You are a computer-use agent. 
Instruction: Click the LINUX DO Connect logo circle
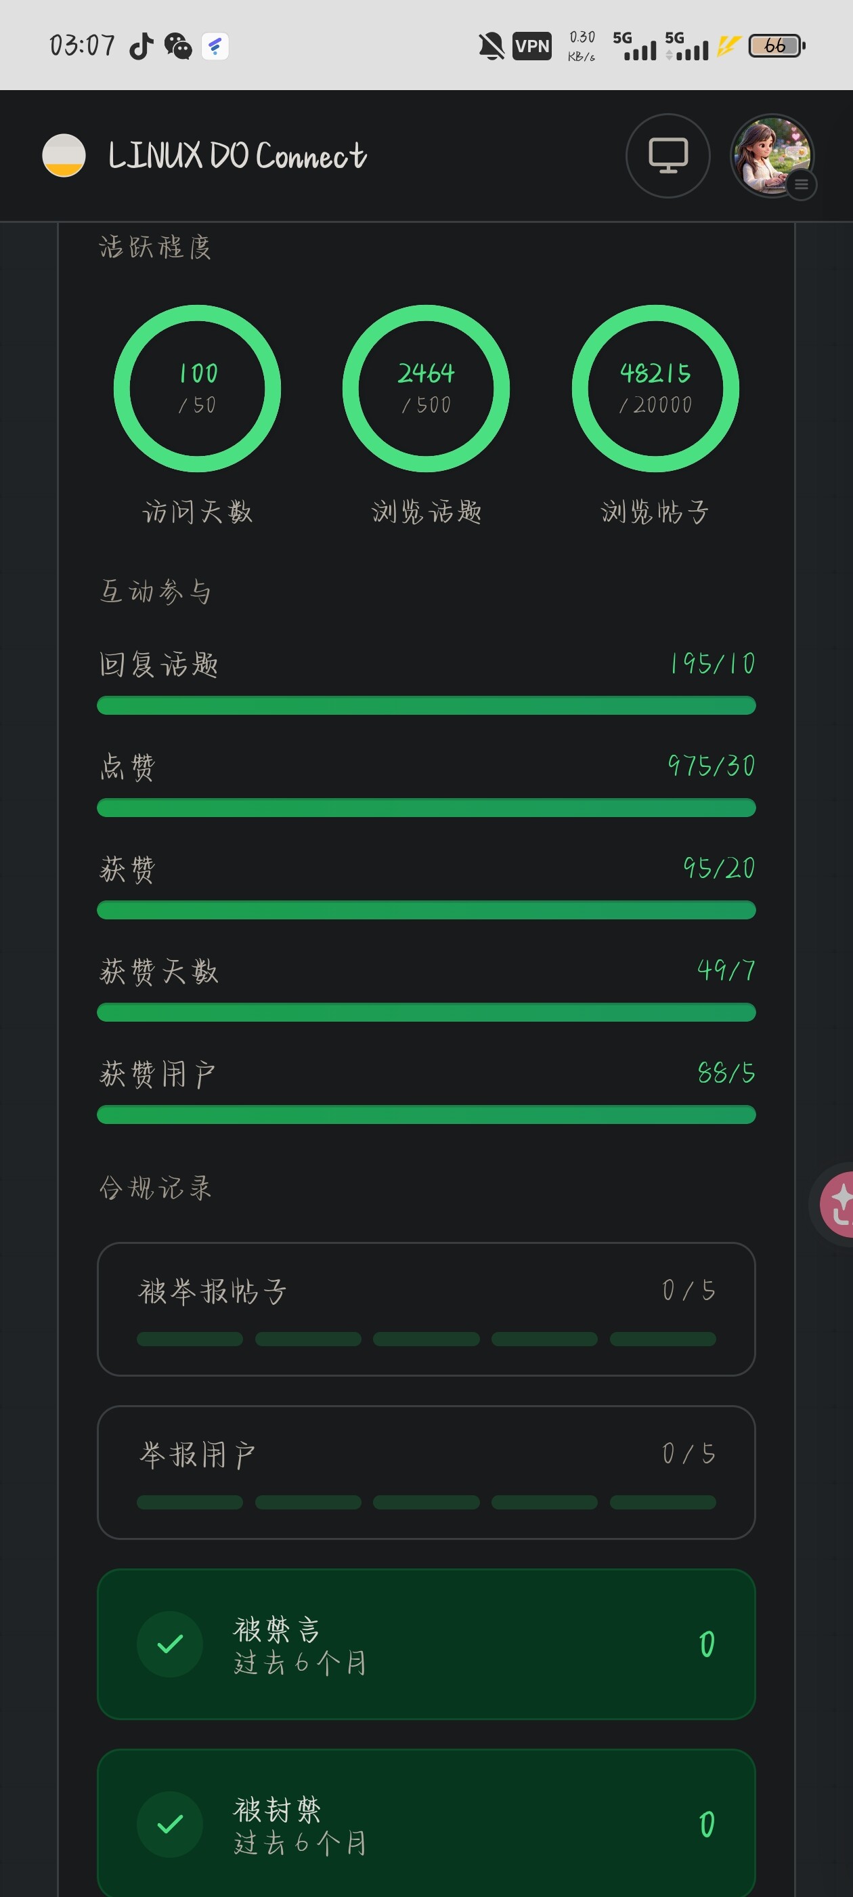(x=64, y=155)
